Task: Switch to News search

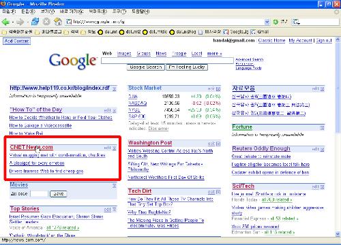Action: point(161,54)
